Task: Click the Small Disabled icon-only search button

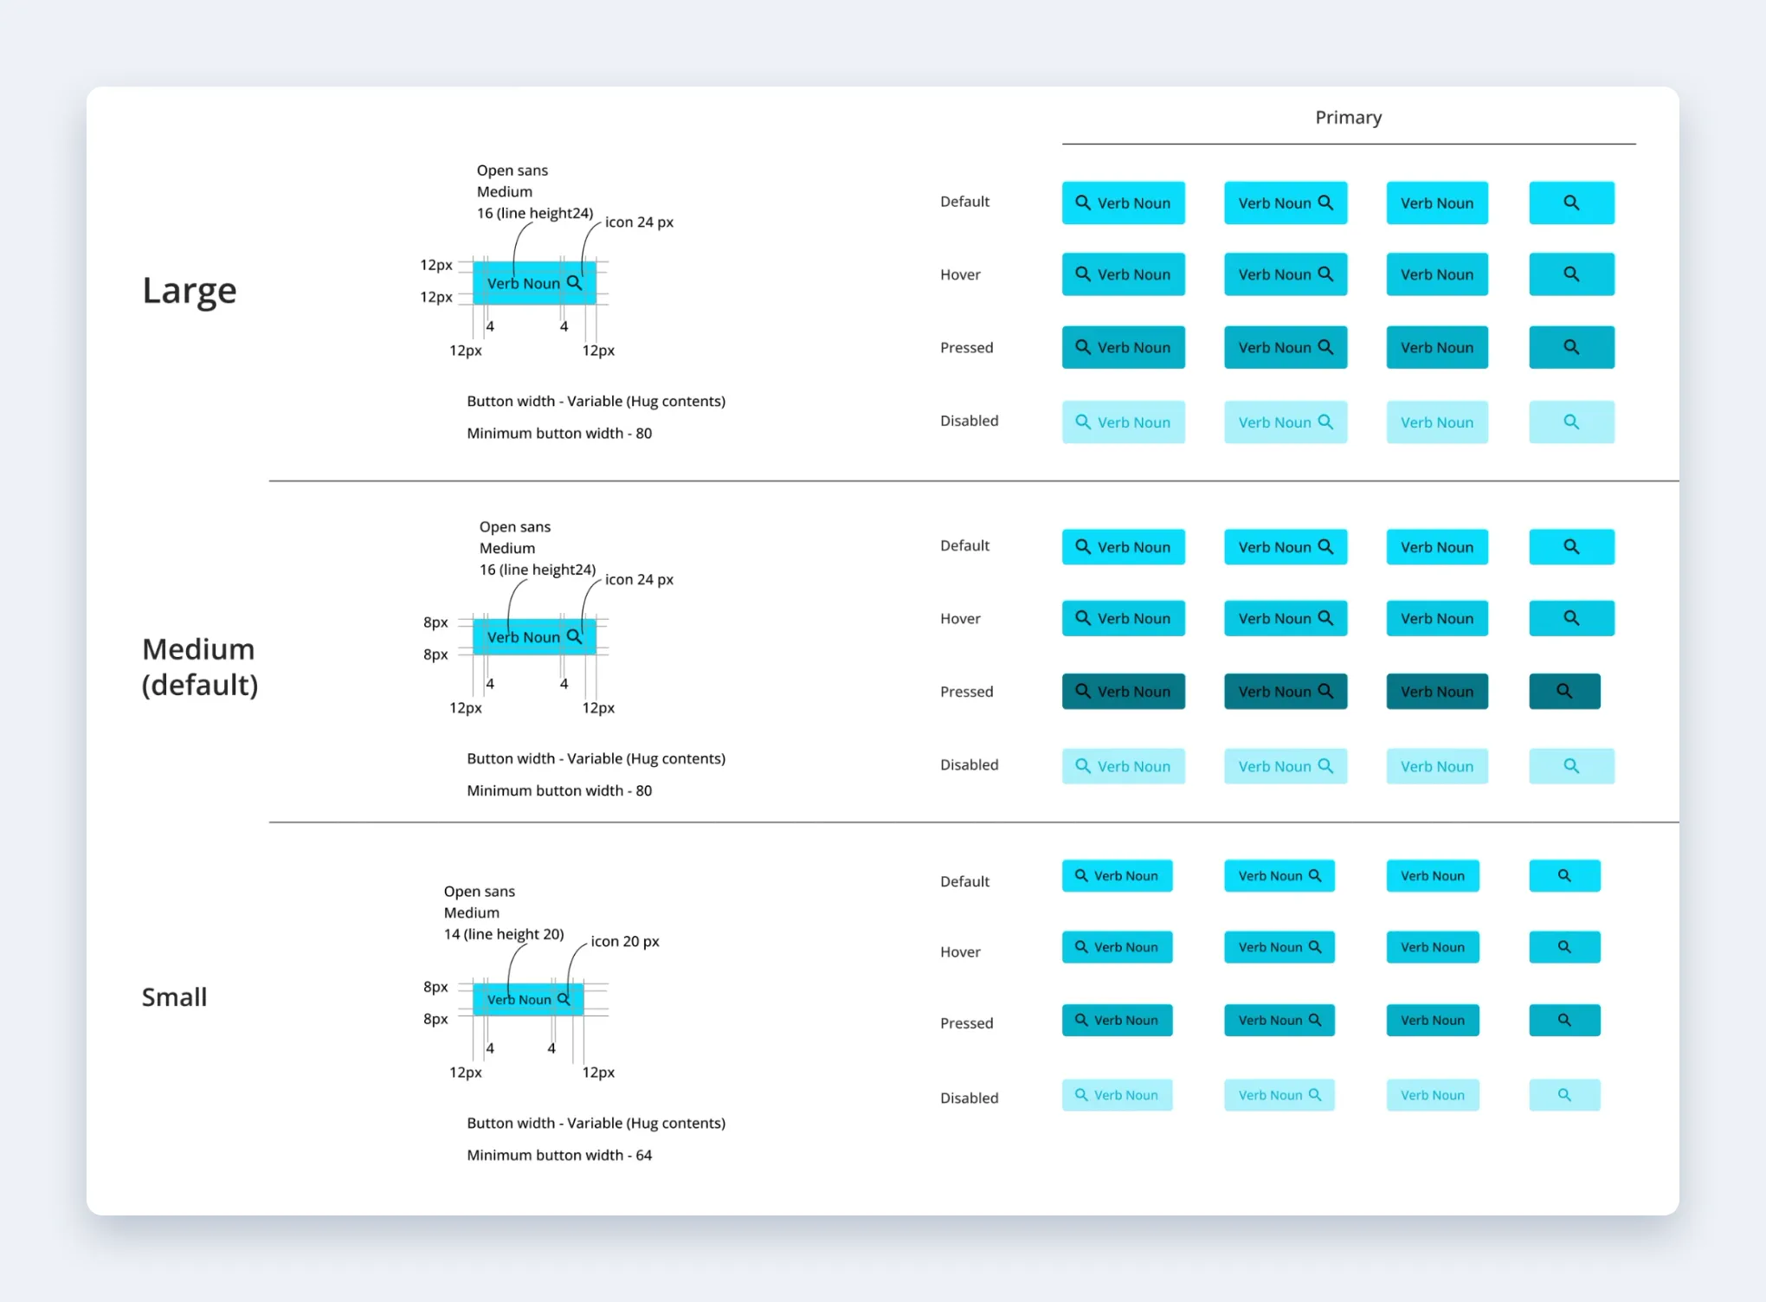Action: click(x=1564, y=1095)
